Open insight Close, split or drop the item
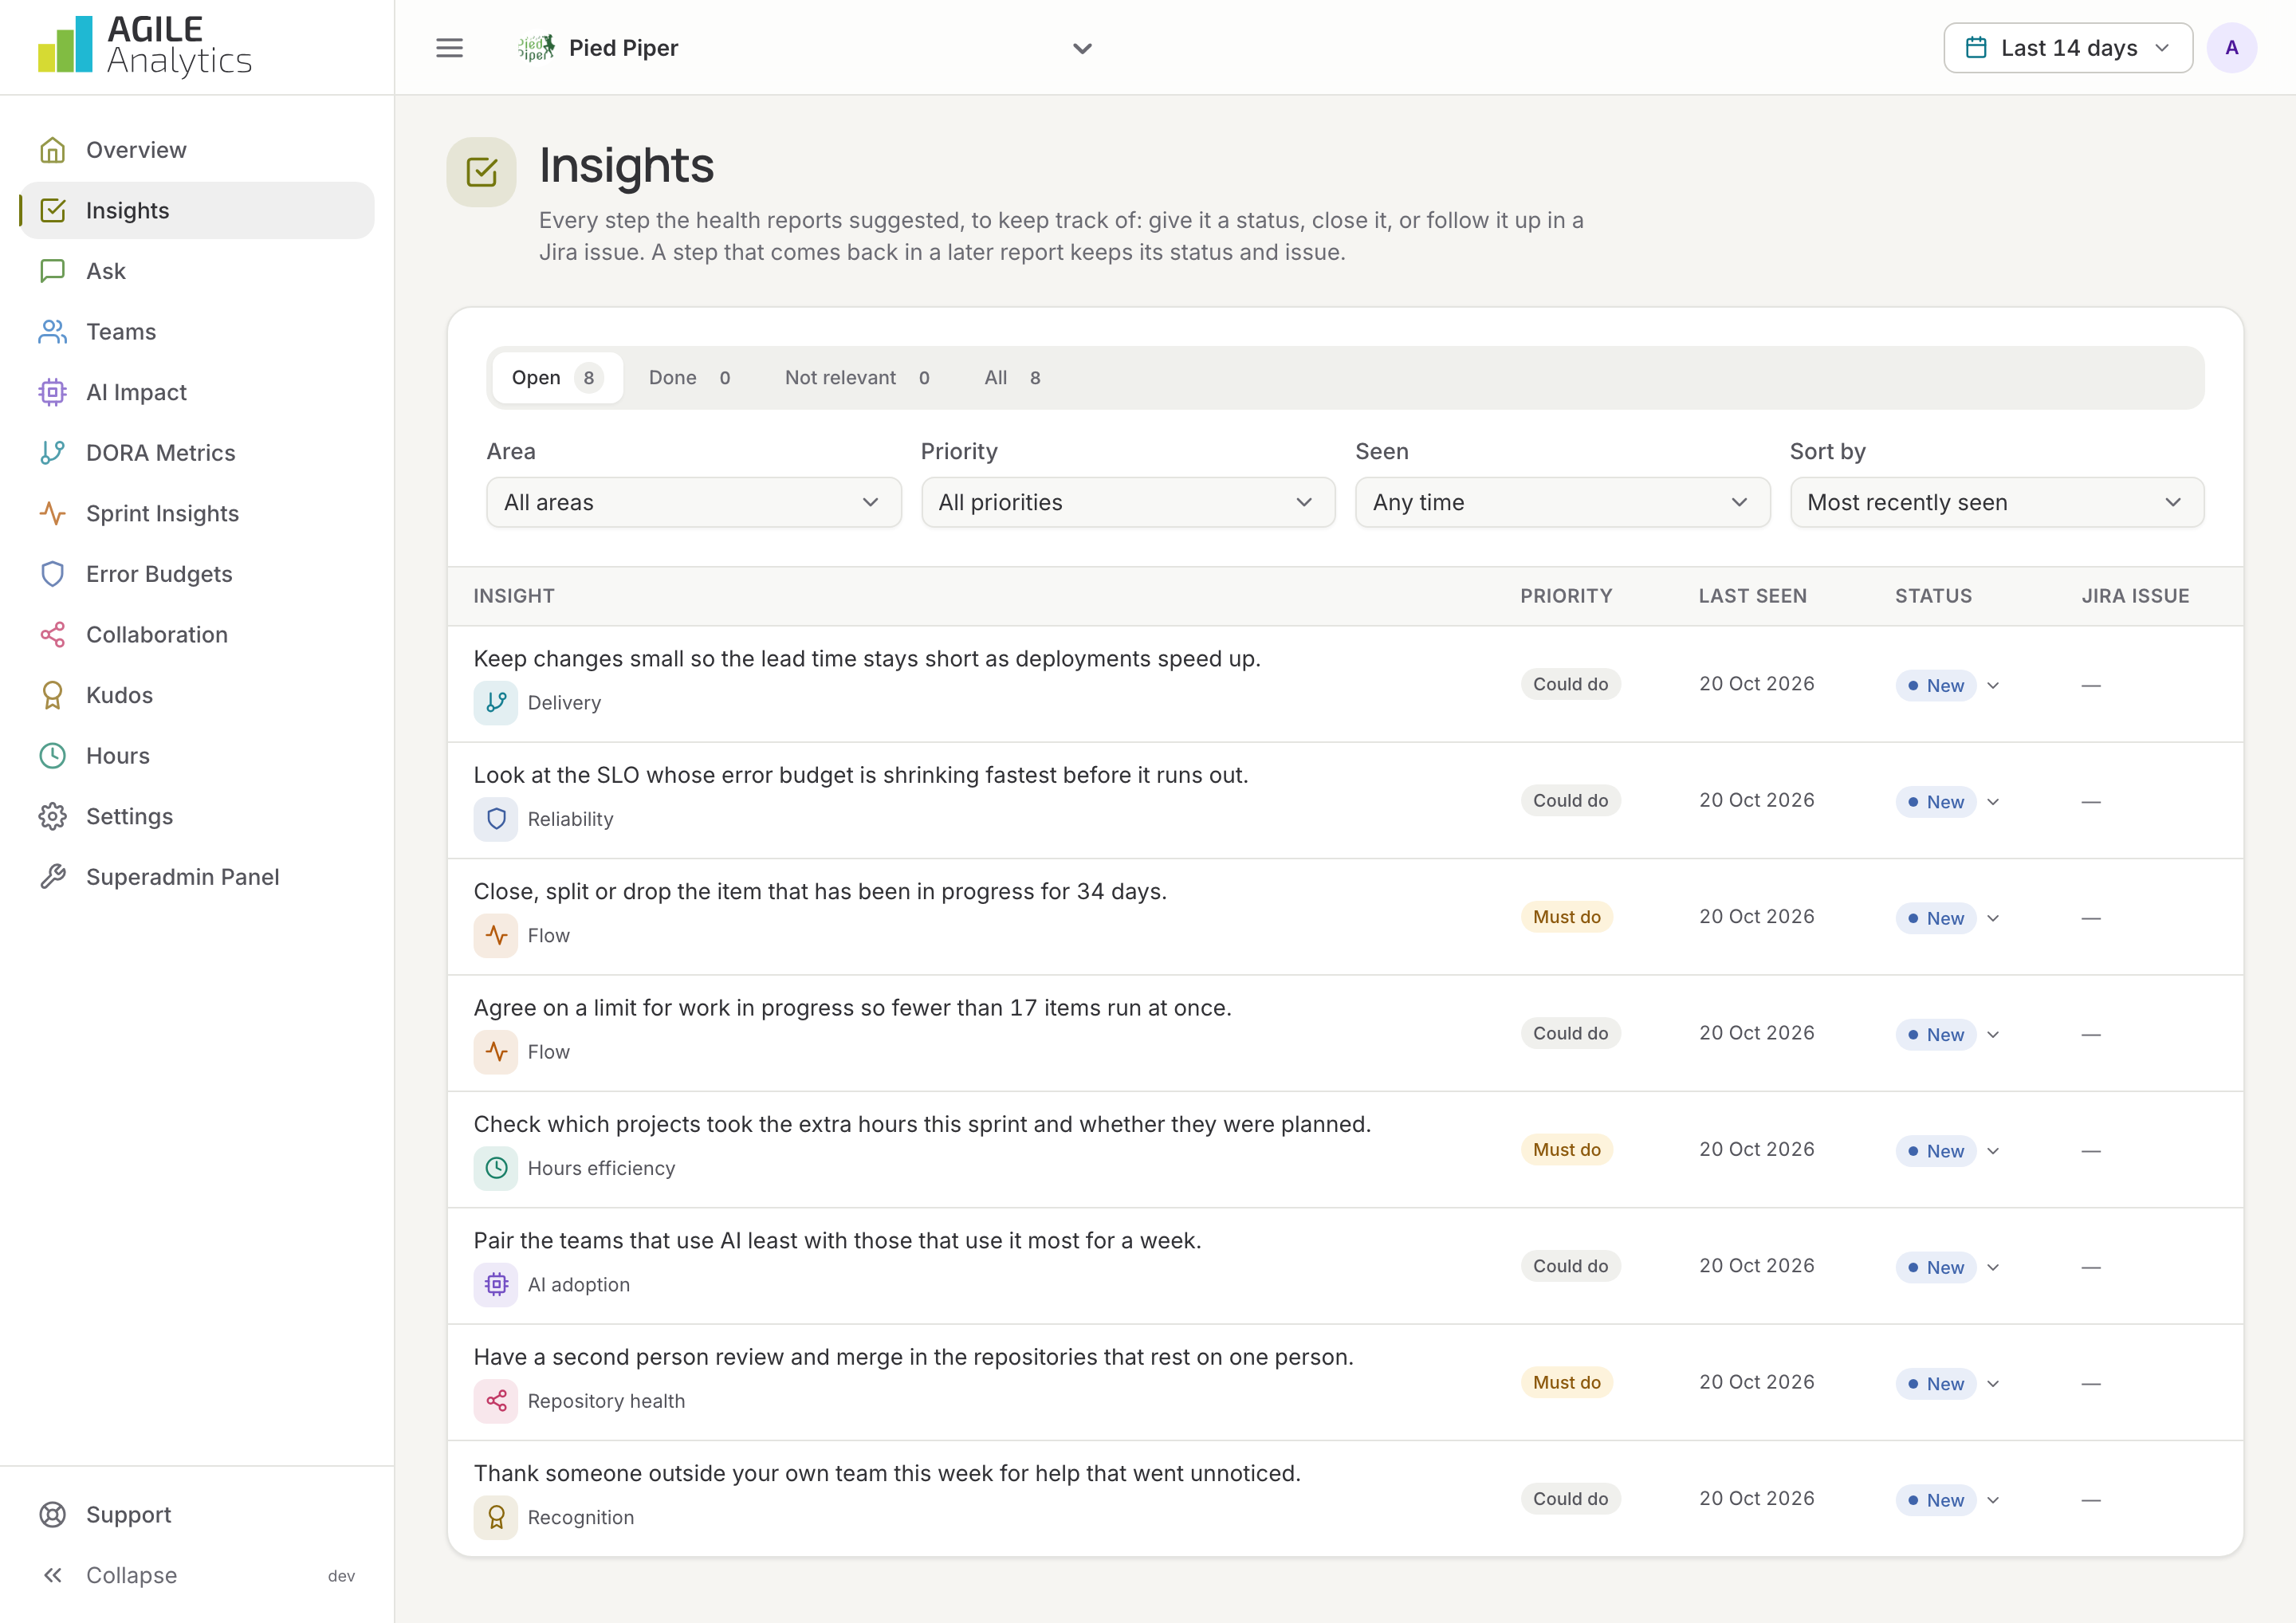This screenshot has width=2296, height=1623. [x=820, y=891]
